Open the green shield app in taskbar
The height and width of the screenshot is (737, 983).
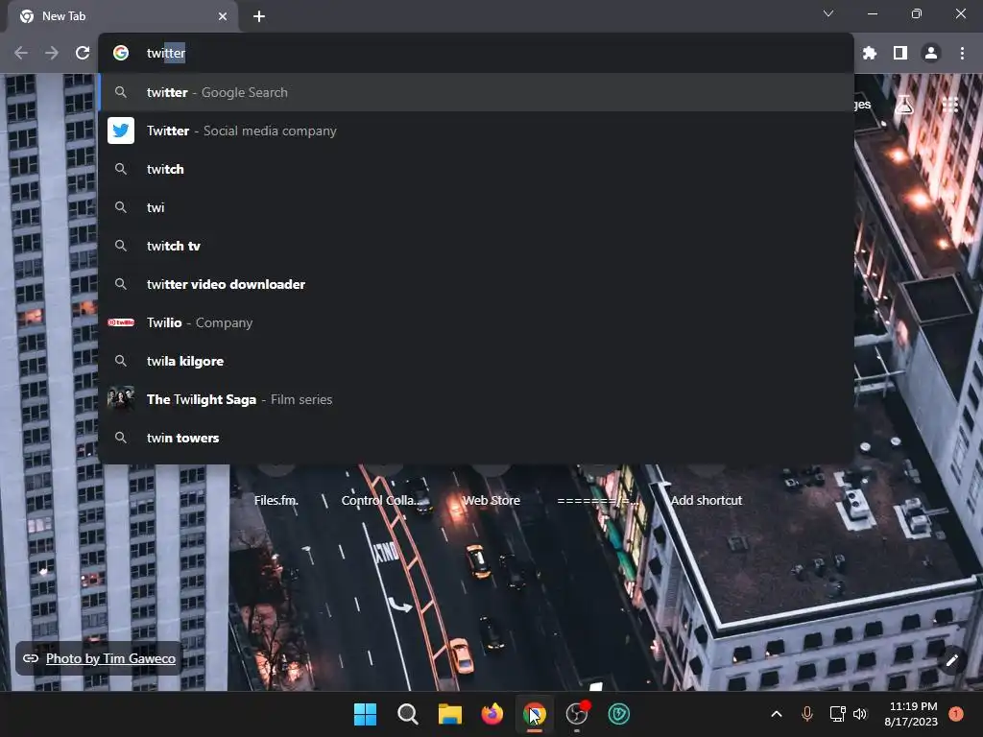619,714
